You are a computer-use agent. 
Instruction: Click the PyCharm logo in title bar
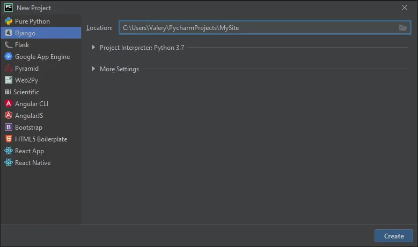[8, 8]
